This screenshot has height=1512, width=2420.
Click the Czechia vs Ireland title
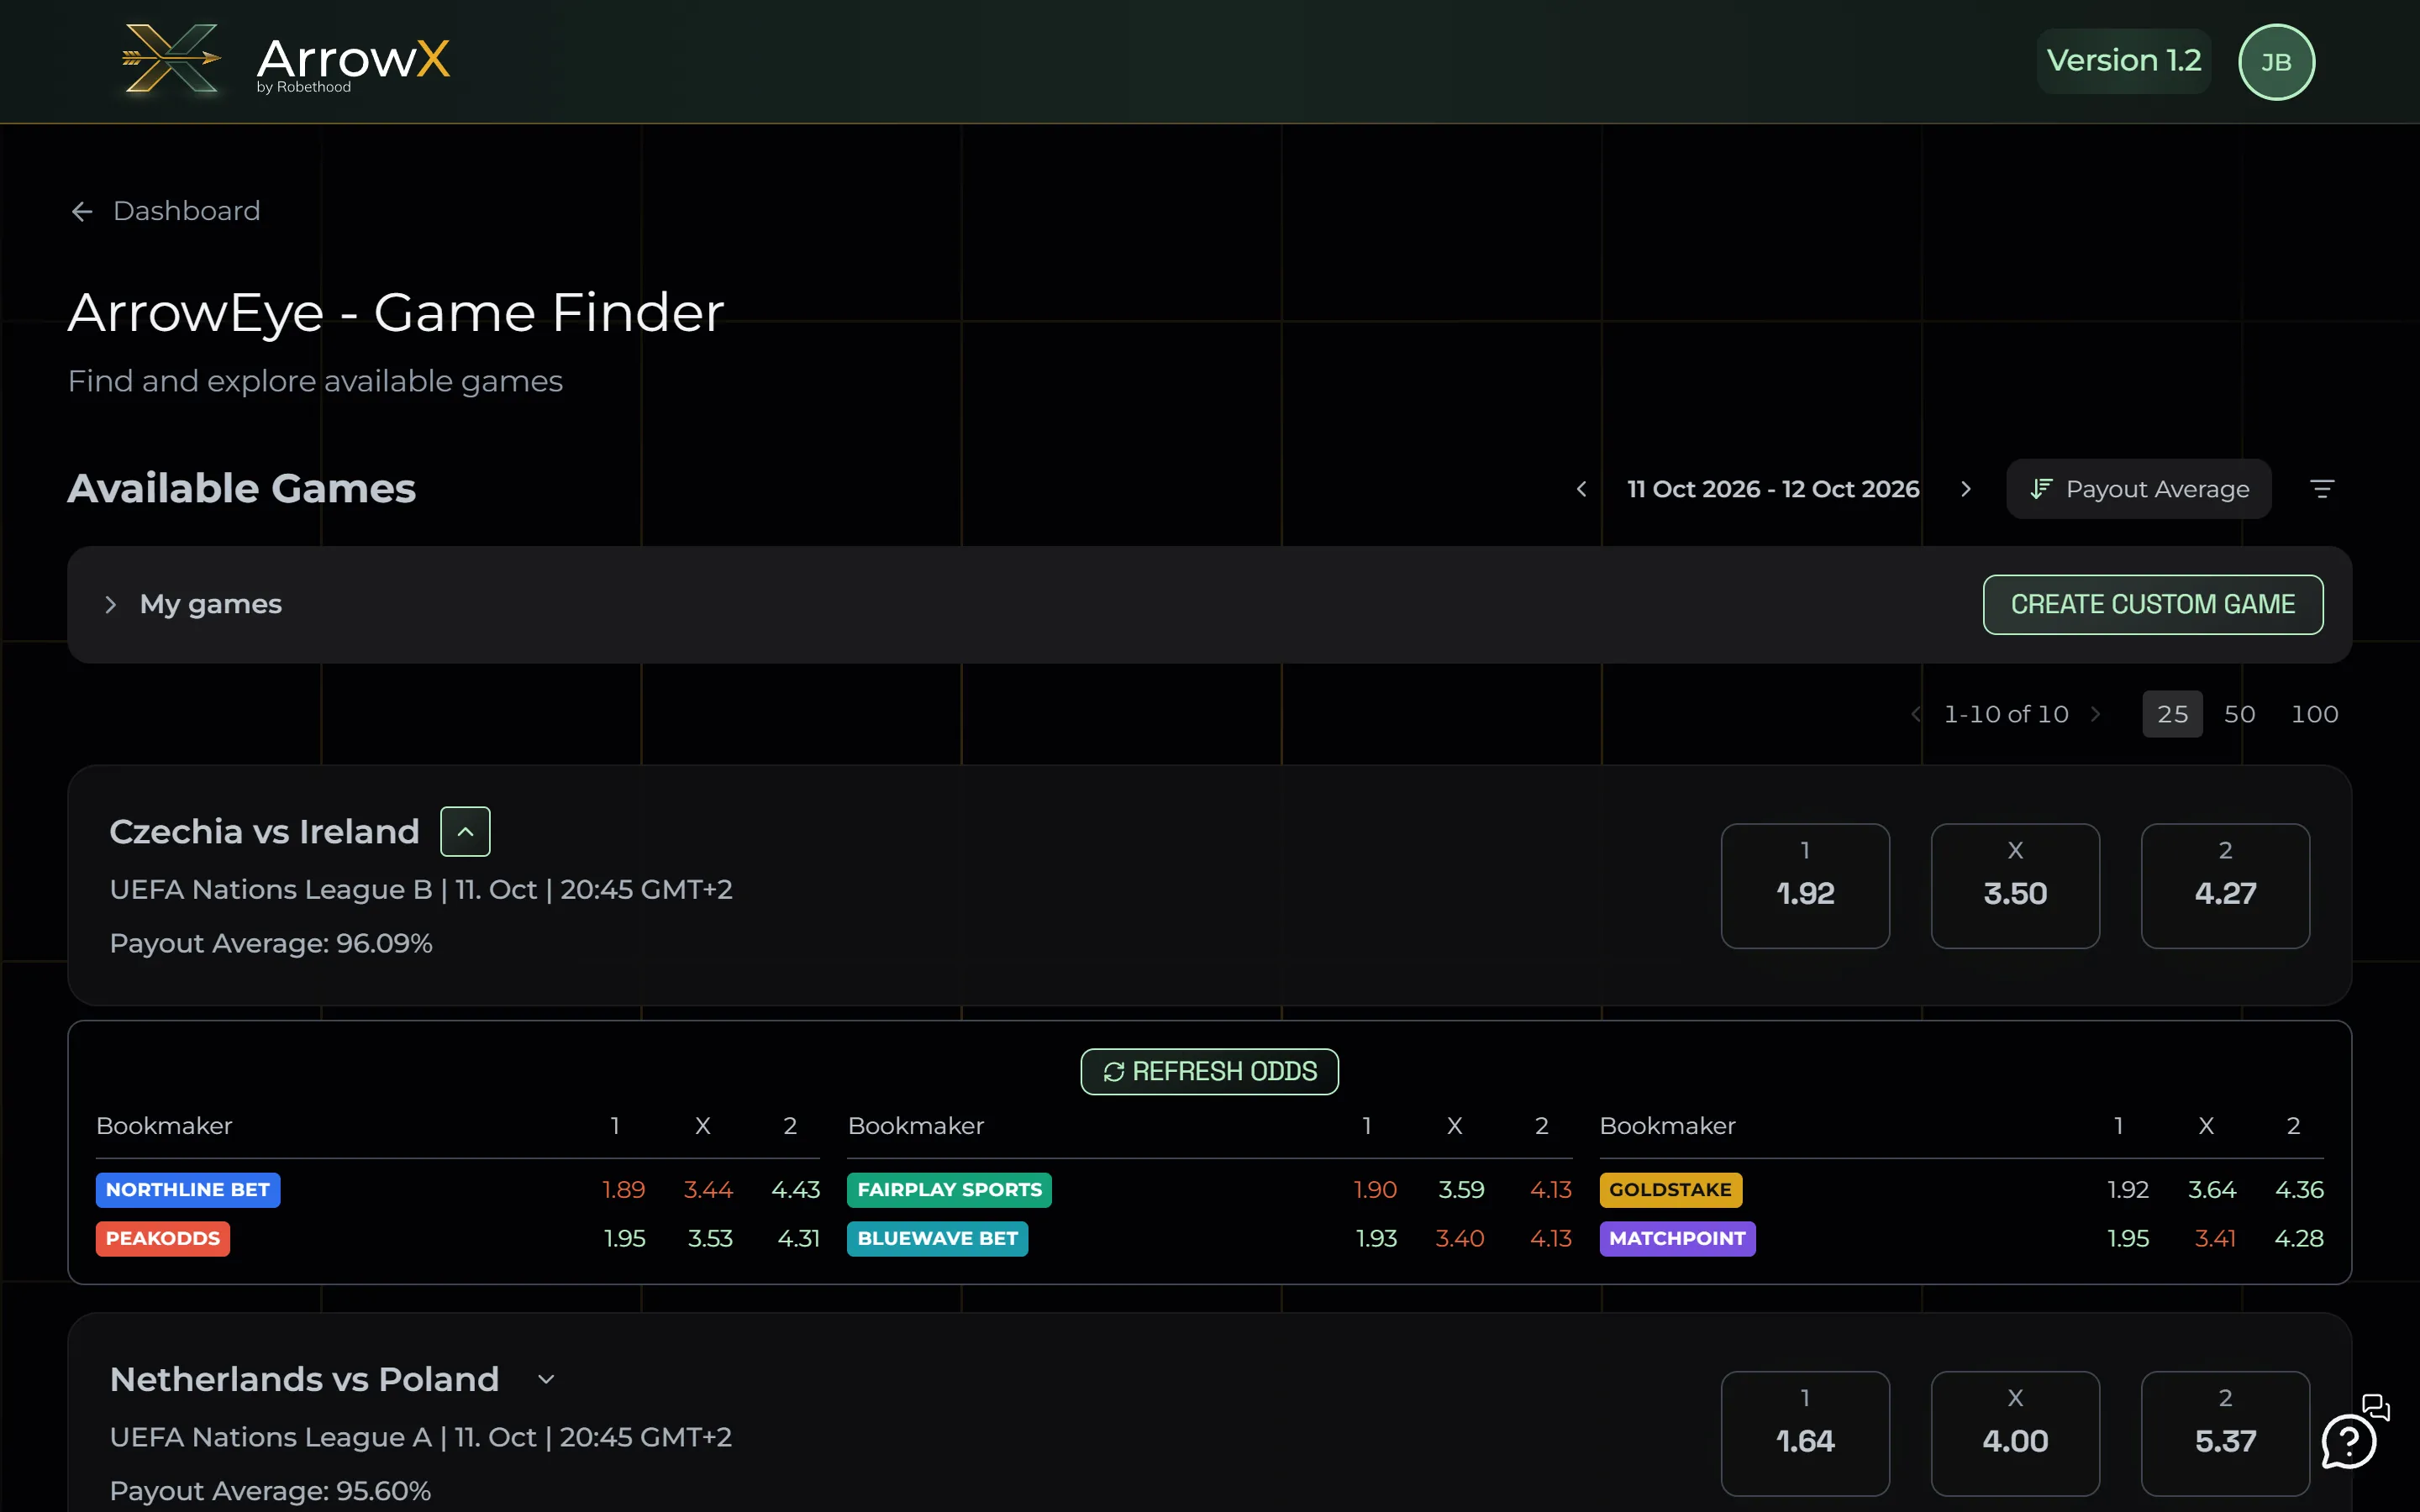(264, 832)
